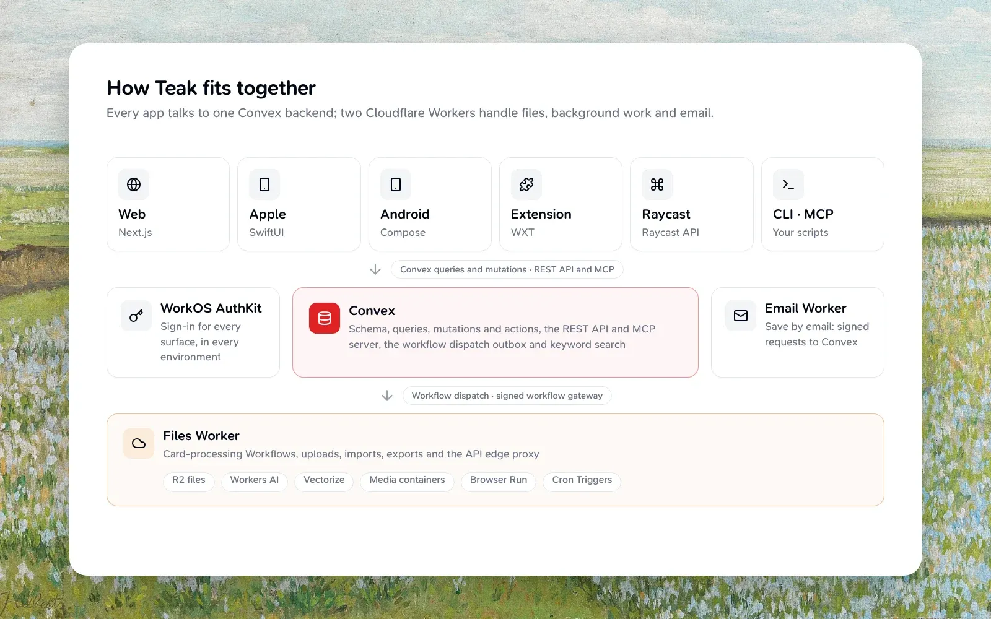
Task: Click the 'WXT' subtitle text
Action: [523, 233]
